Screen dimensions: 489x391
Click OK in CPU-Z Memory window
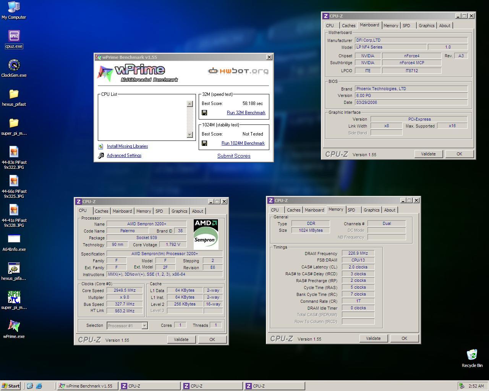click(x=404, y=338)
